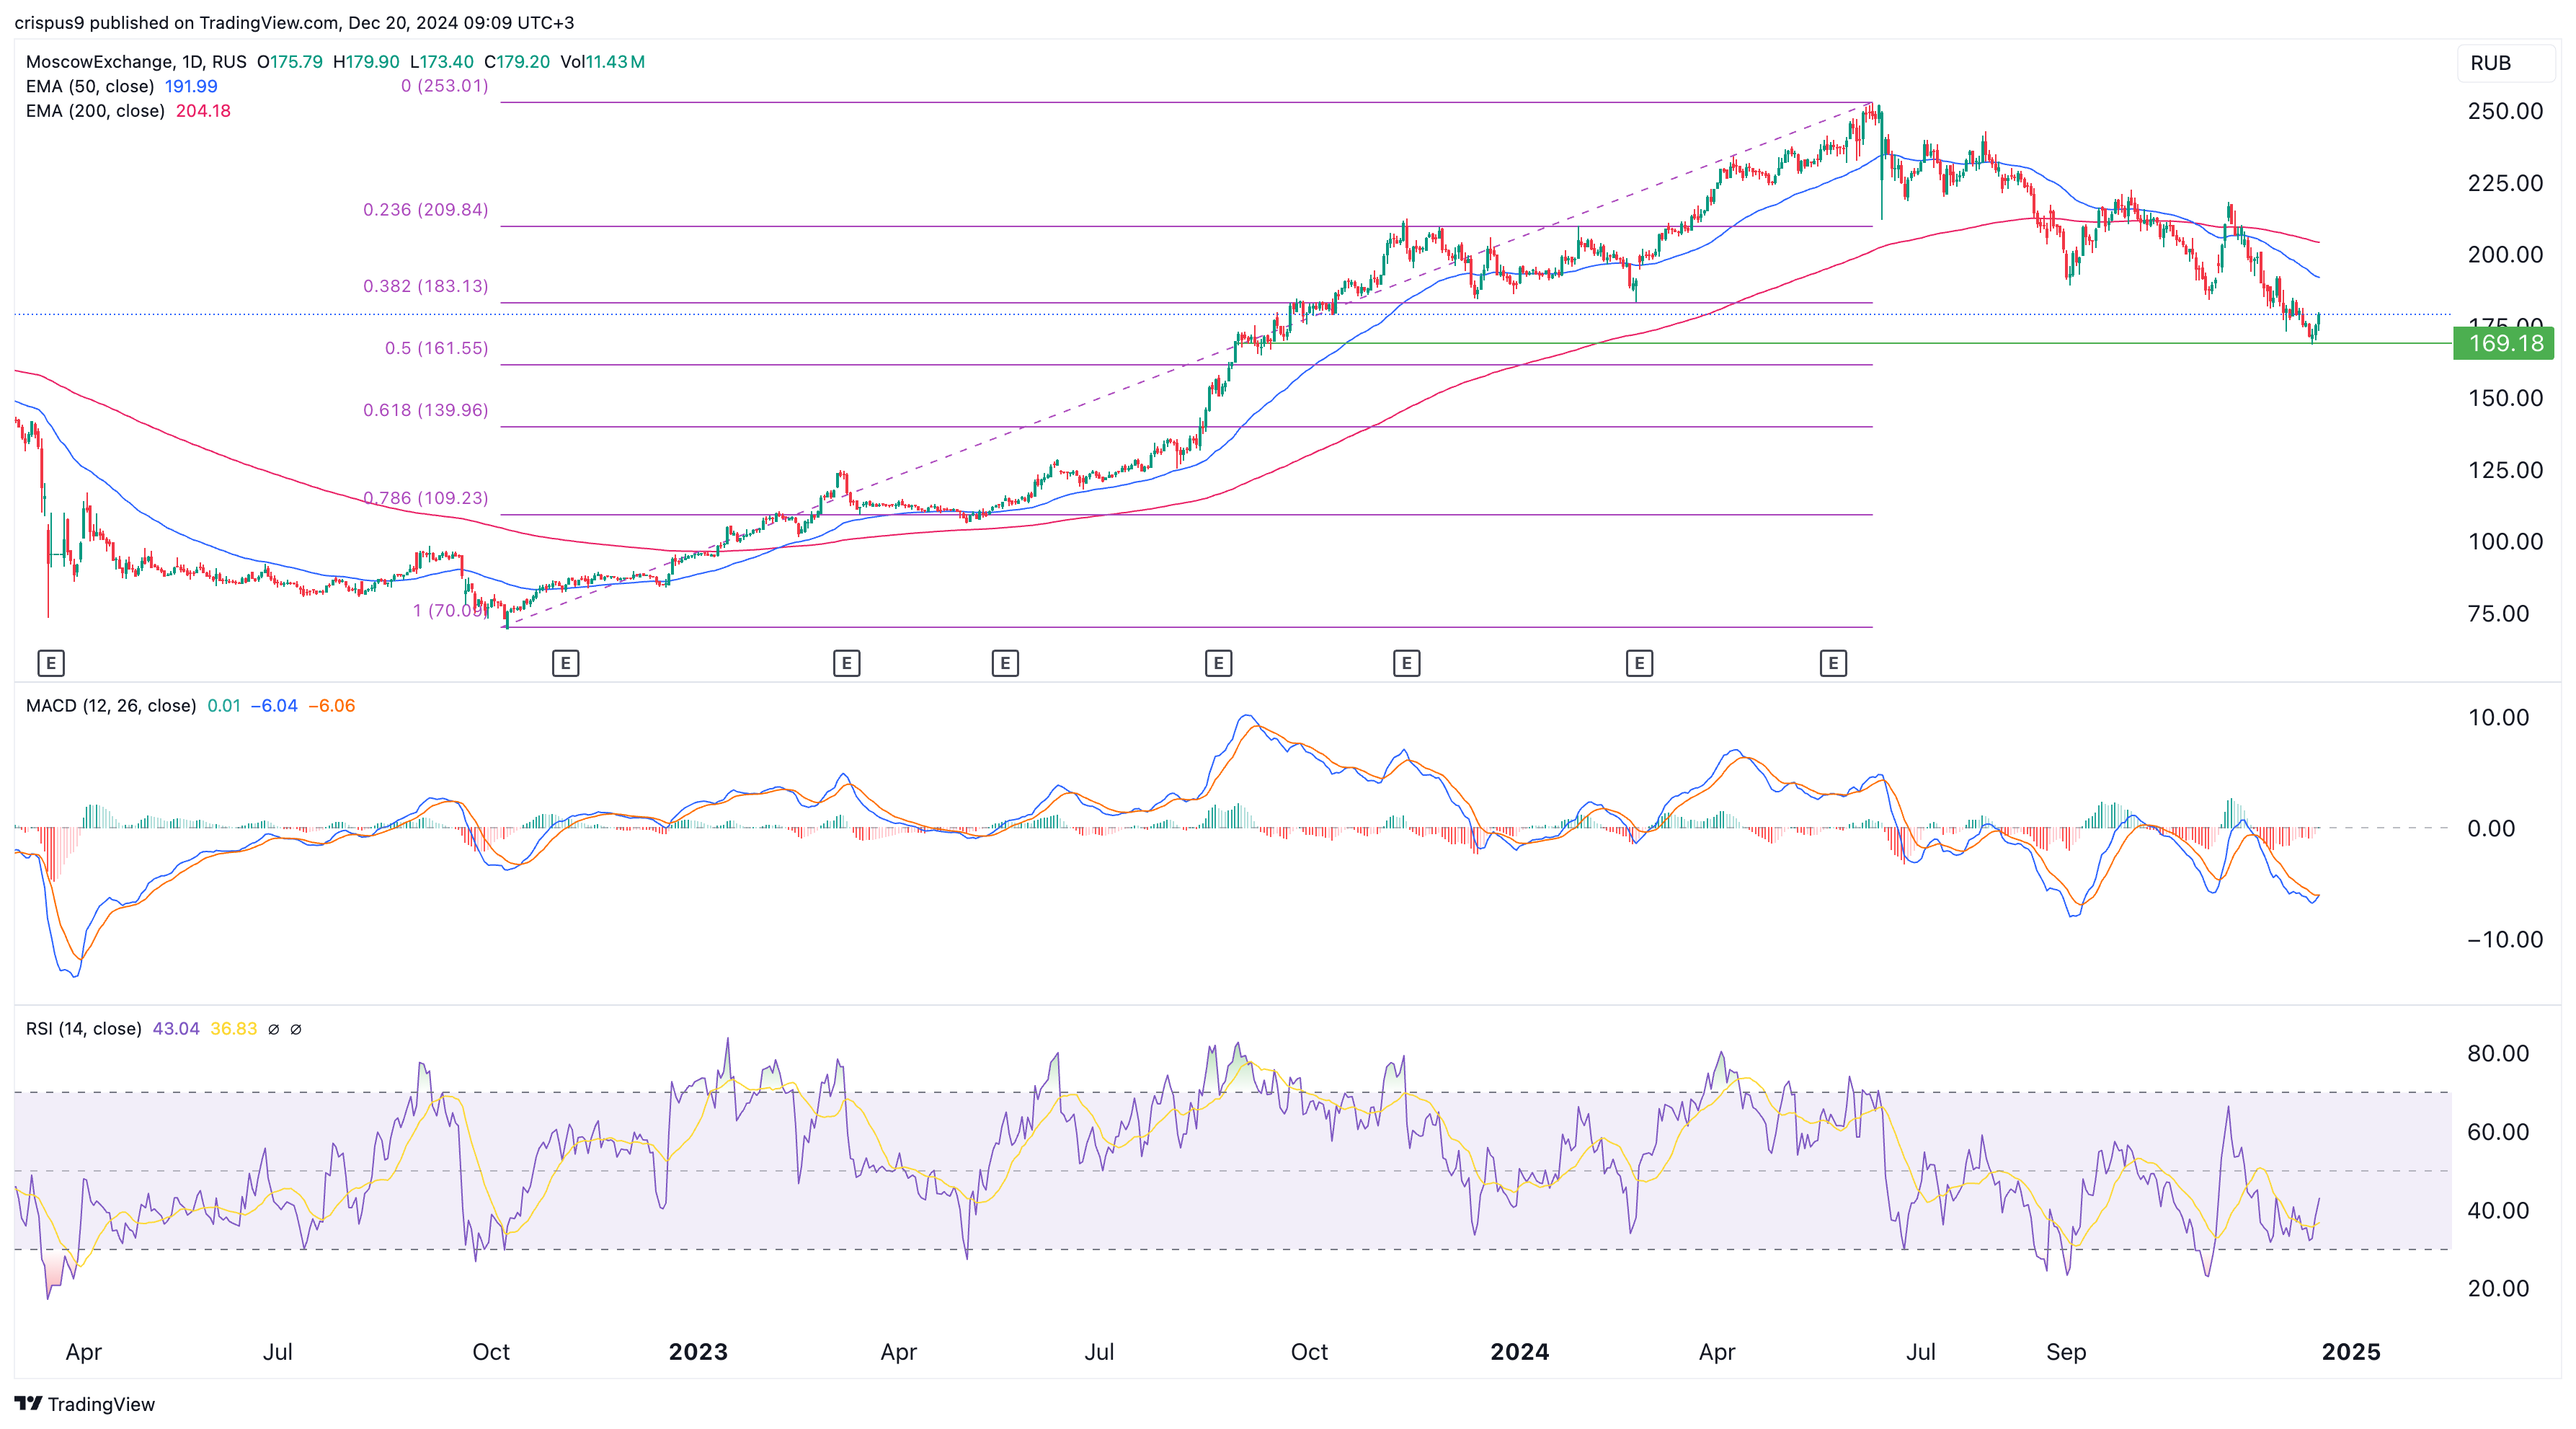Click the 0.5 (161.55) Fibonacci level label
2576x1429 pixels.
(436, 348)
